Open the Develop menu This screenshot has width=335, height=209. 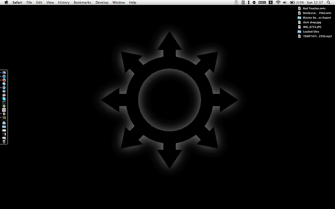pyautogui.click(x=102, y=3)
